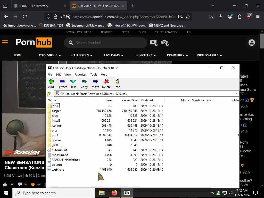Click Import bookmarks in the bookmarks bar

click(x=20, y=26)
